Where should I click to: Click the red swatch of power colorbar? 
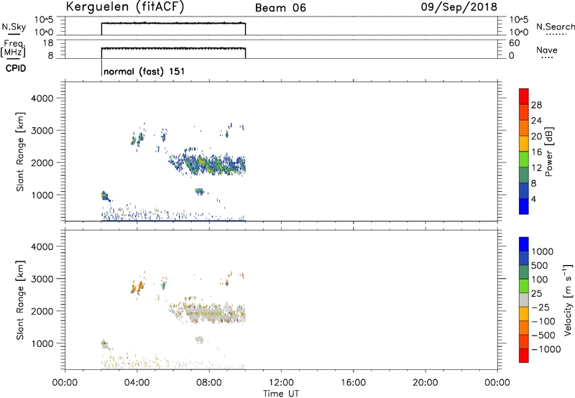click(x=524, y=96)
